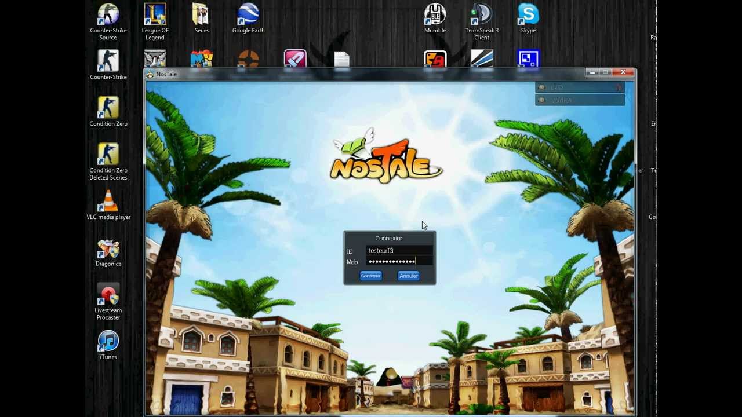Open the Counter-Strike Source desktop shortcut
The height and width of the screenshot is (417, 742).
pos(108,21)
